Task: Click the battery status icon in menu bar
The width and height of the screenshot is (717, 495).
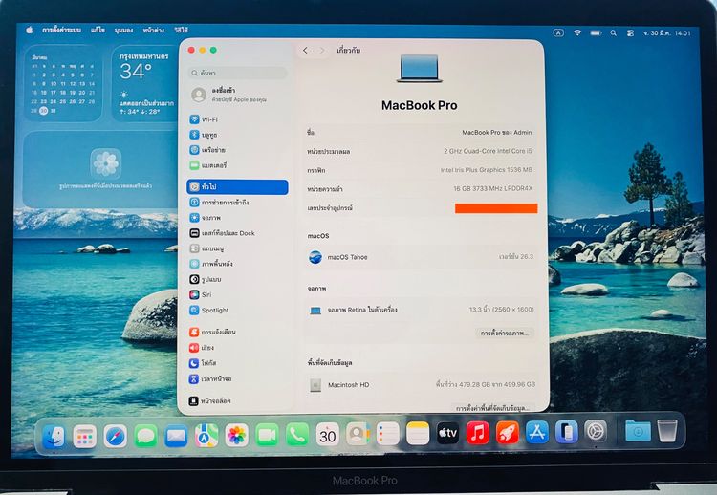Action: 596,32
